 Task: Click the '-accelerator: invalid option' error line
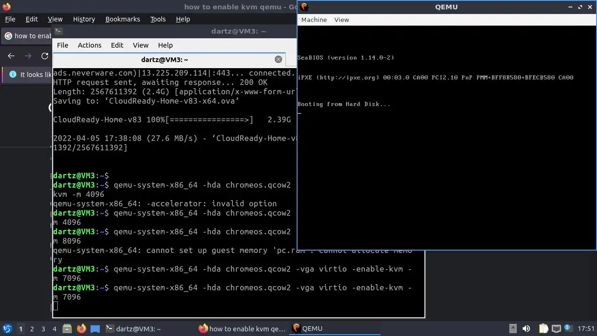pos(165,203)
